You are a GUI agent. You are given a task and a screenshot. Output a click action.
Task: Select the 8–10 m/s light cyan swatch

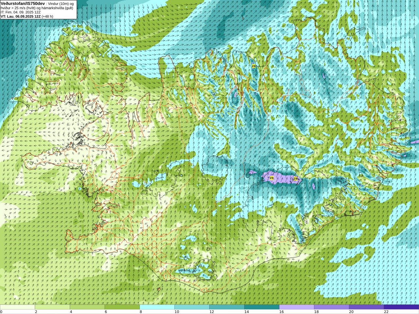[157, 307]
